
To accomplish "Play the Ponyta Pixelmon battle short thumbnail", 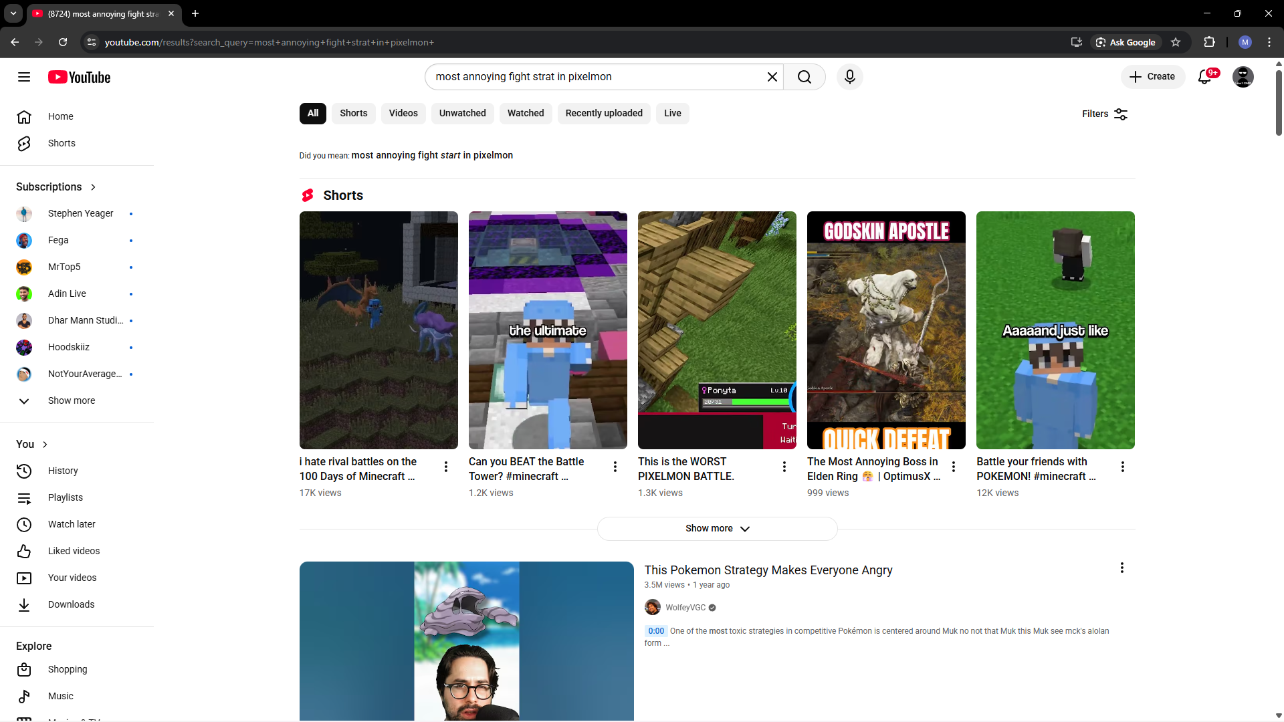I will pos(717,330).
